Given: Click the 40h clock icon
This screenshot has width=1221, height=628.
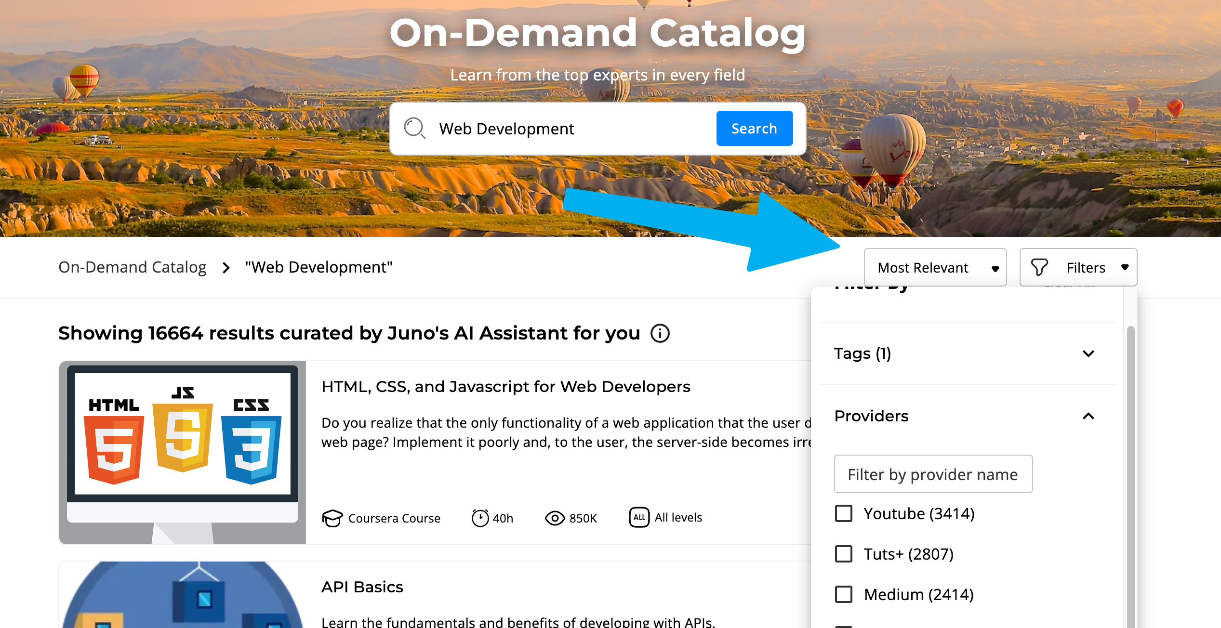Looking at the screenshot, I should point(480,518).
